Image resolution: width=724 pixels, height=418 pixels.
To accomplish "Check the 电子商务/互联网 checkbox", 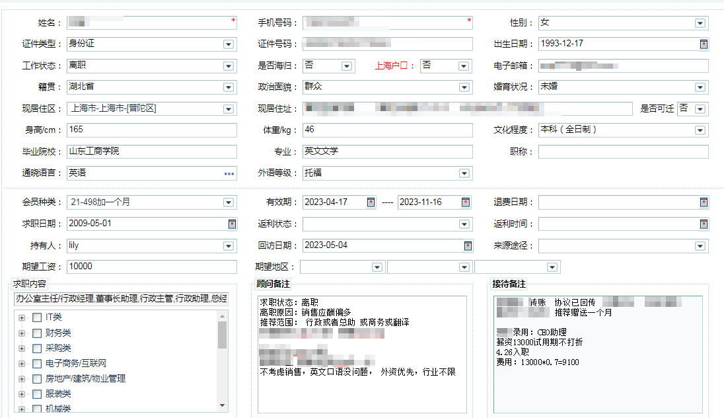I will click(37, 364).
